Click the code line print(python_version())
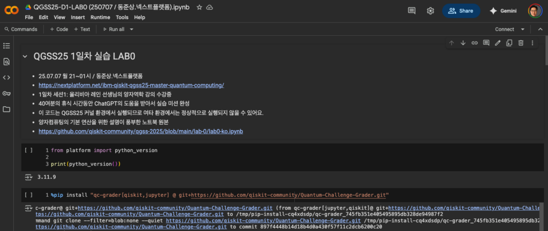Image resolution: width=548 pixels, height=231 pixels. pos(86,164)
